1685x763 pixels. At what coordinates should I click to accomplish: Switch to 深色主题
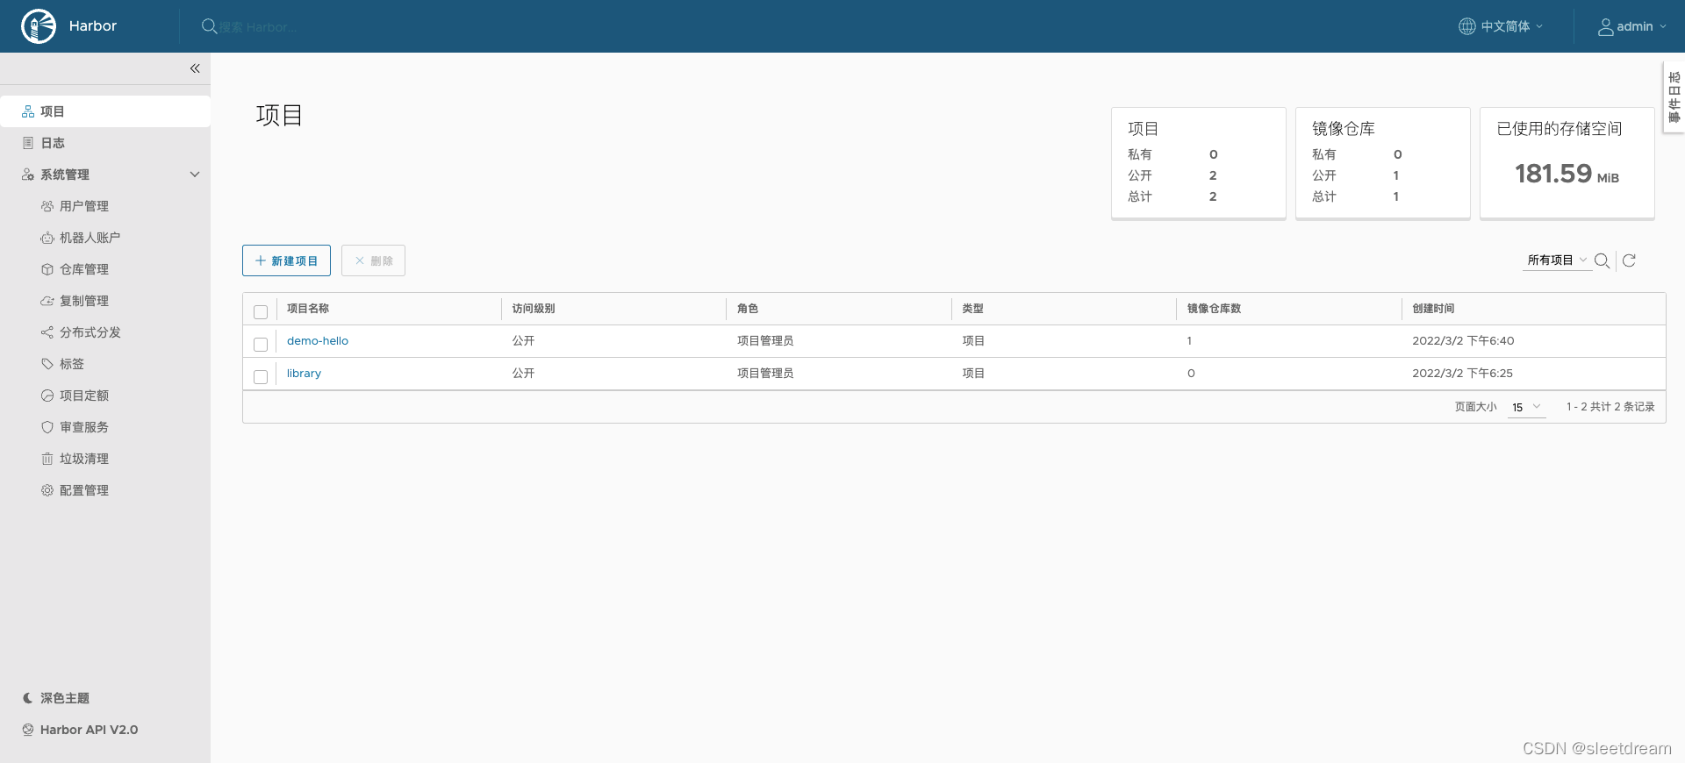coord(65,698)
